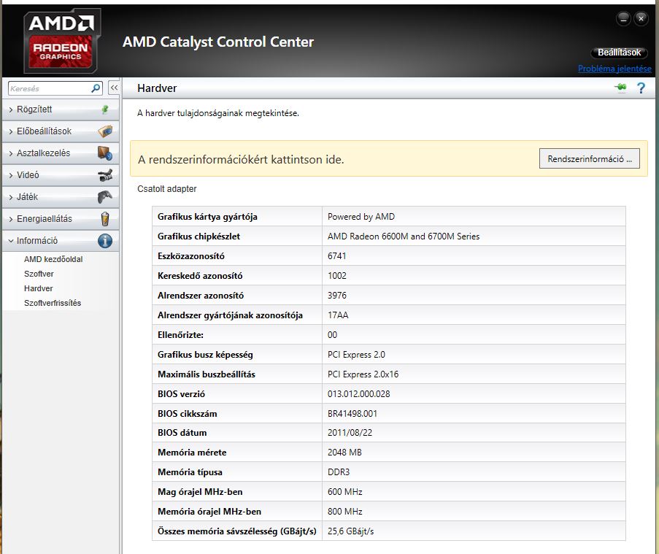
Task: Open the Beállítások button
Action: click(x=619, y=53)
